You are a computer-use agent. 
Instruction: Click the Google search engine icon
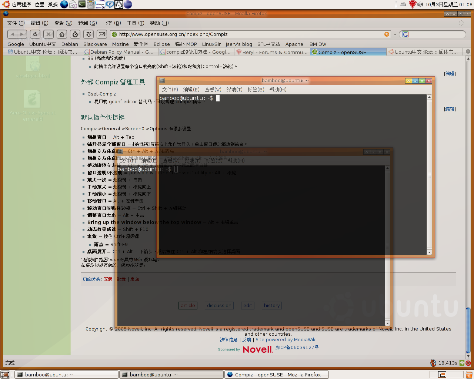tap(405, 34)
